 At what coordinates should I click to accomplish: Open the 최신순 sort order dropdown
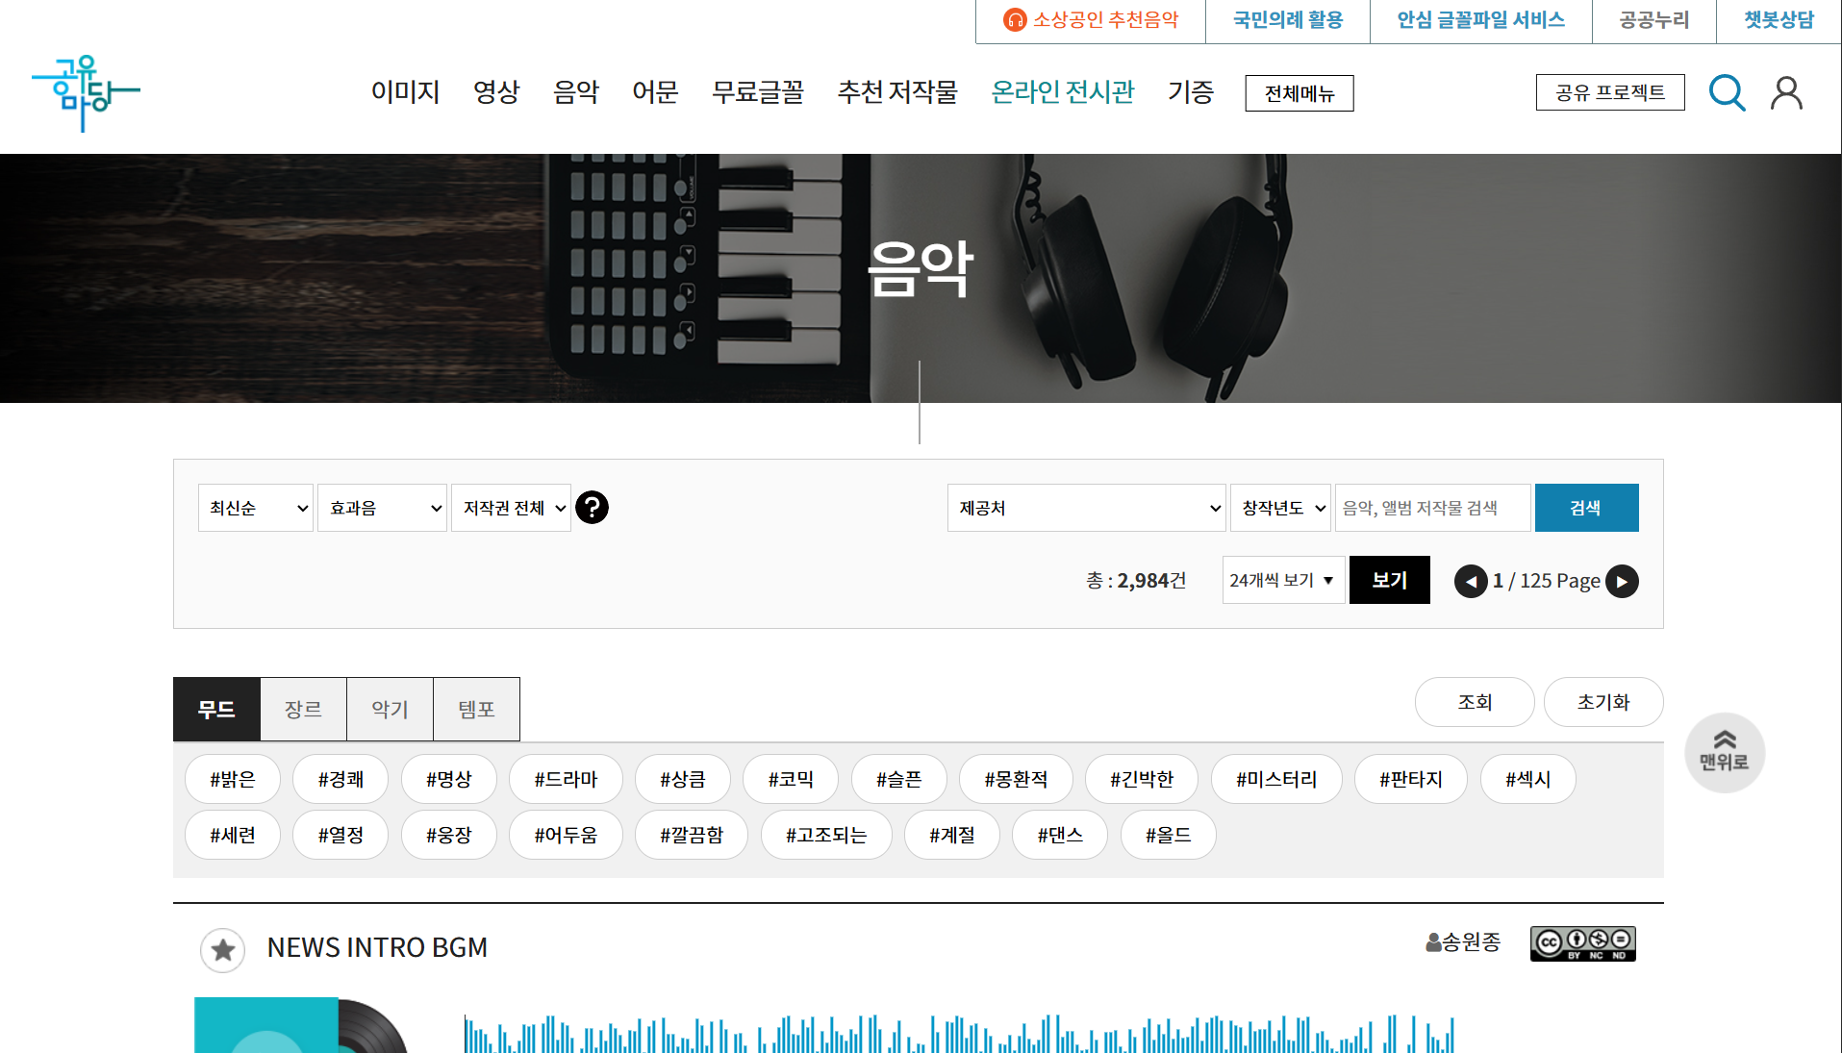tap(256, 508)
